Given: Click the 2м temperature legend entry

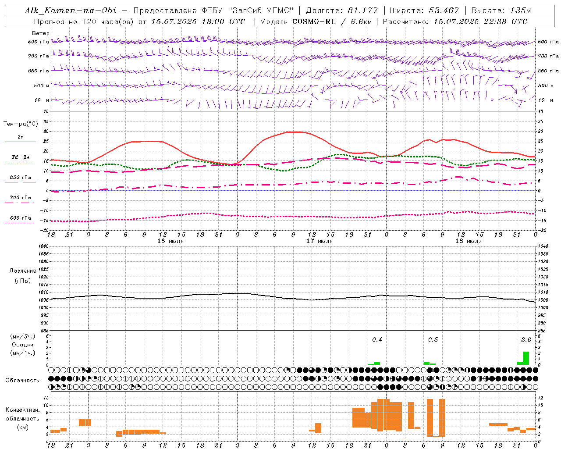Looking at the screenshot, I should 21,137.
